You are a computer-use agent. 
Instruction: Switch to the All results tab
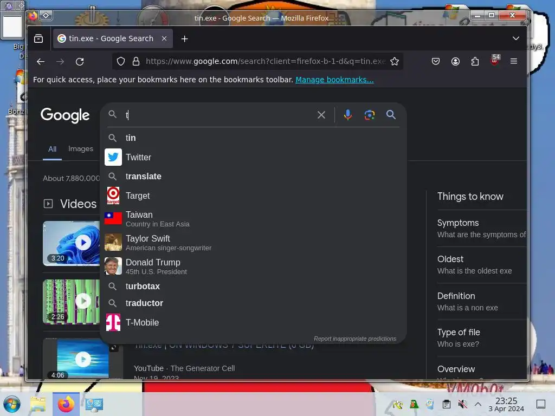click(x=53, y=149)
